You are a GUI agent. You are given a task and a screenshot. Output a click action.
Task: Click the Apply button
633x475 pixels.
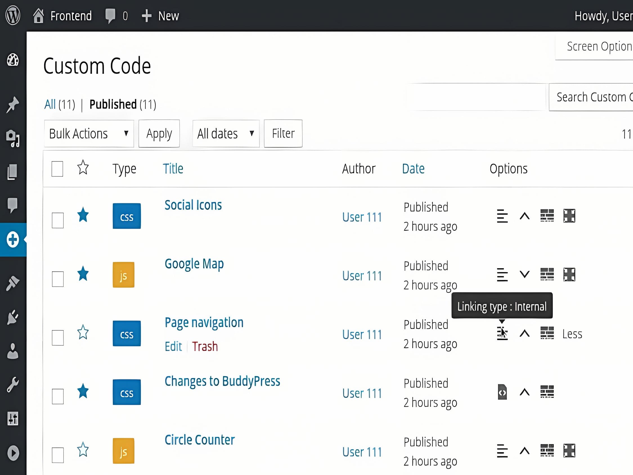pyautogui.click(x=159, y=134)
